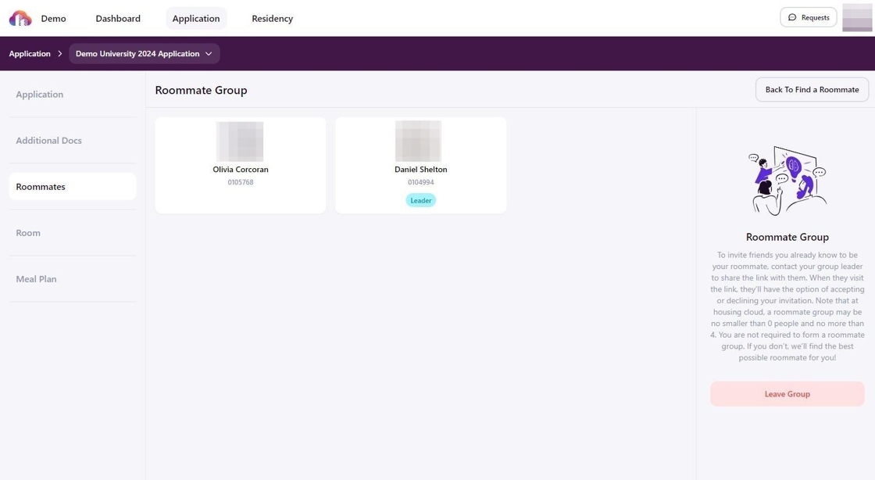The width and height of the screenshot is (875, 480).
Task: Switch to the Residency tab
Action: click(272, 18)
